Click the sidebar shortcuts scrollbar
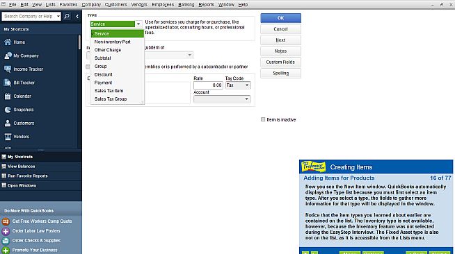 pos(79,42)
